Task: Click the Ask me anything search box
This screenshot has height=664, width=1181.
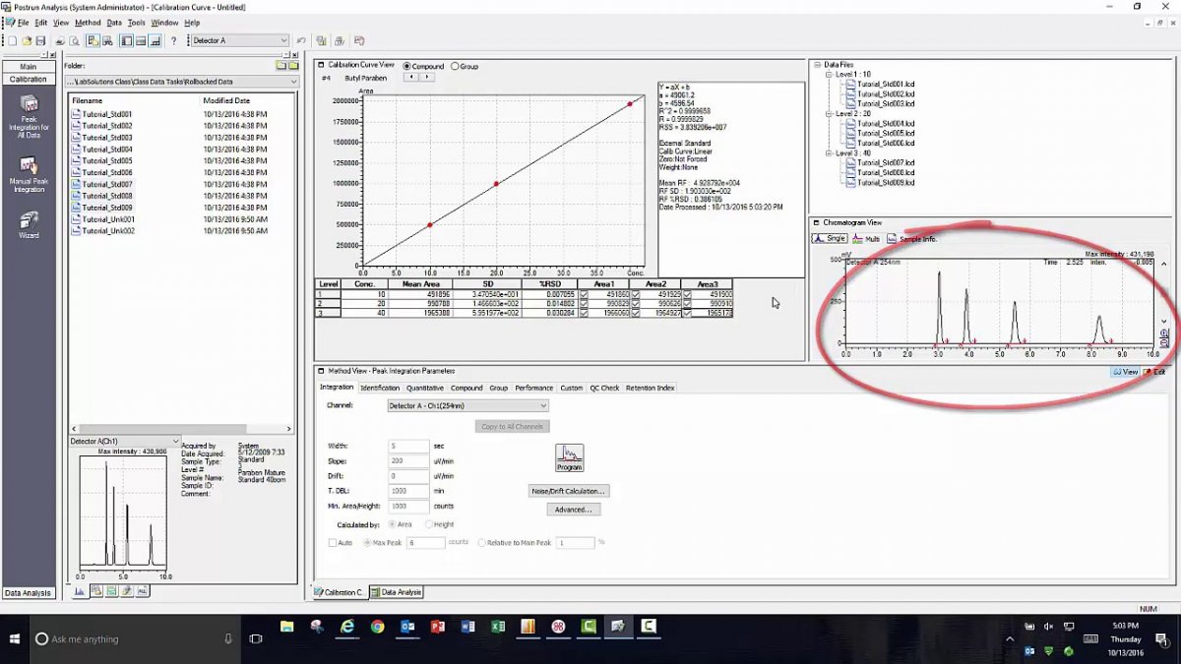Action: click(135, 638)
